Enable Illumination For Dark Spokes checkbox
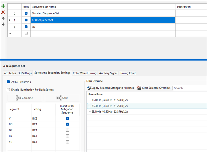The image size is (207, 152). pyautogui.click(x=9, y=89)
